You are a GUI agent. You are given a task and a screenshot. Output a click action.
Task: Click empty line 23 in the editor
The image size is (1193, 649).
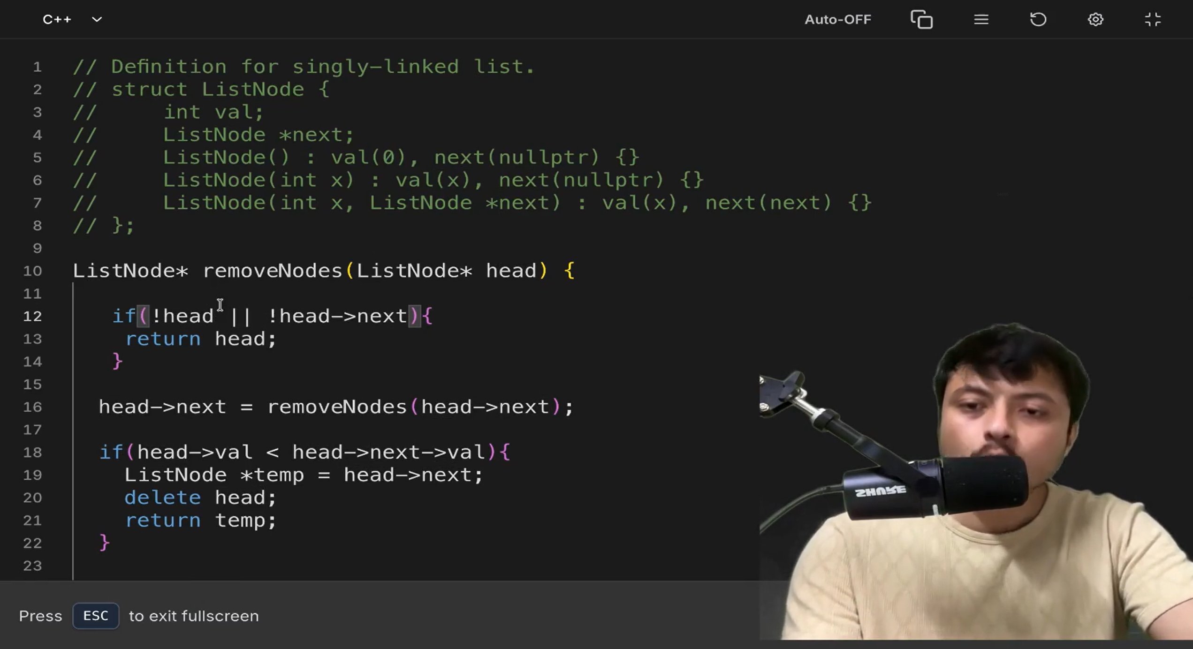[328, 566]
